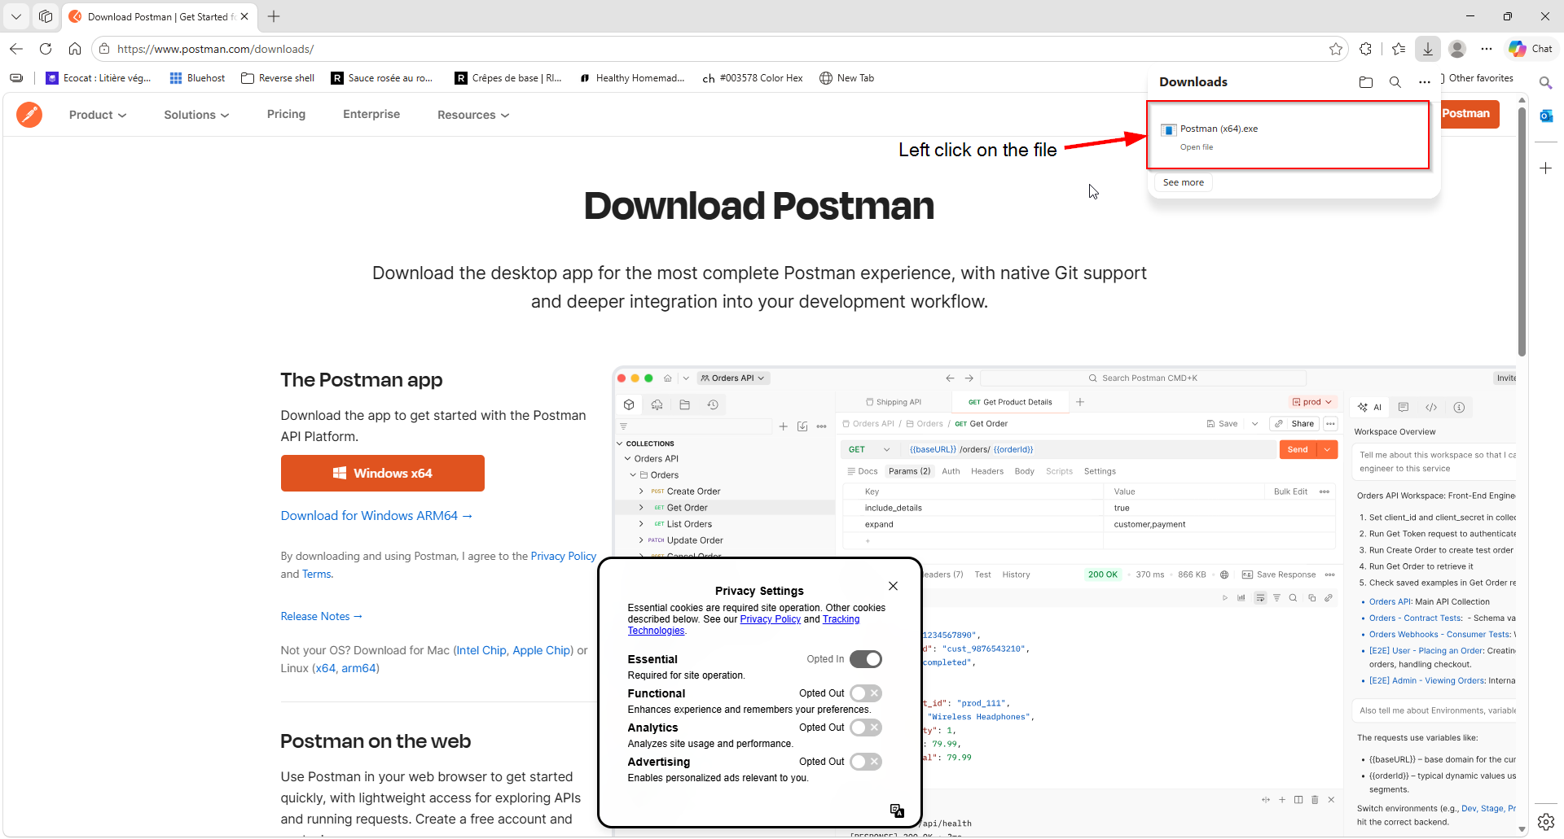Search downloads with the magnifier icon
This screenshot has width=1564, height=839.
point(1395,82)
